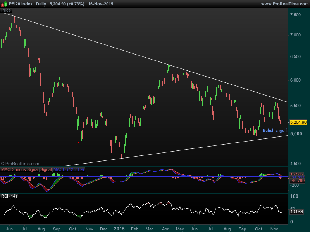Select the Price panel label

click(x=6, y=10)
